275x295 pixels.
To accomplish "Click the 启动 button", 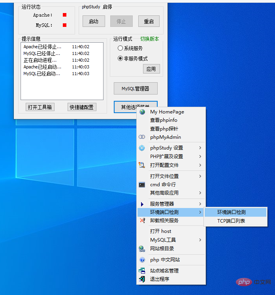I will pos(94,21).
